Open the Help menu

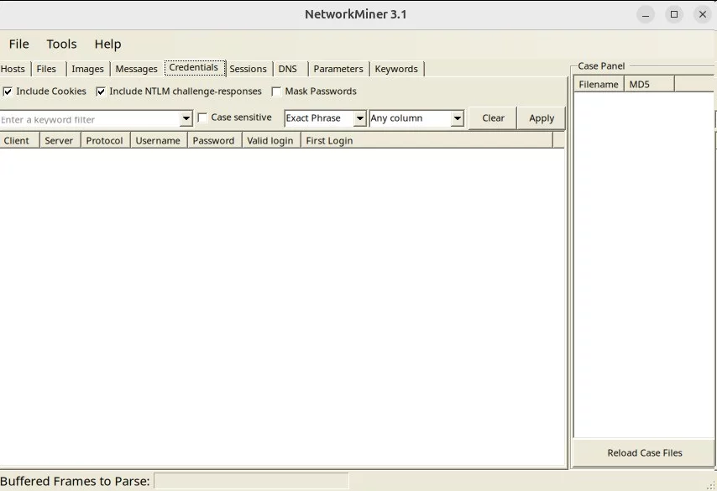pyautogui.click(x=107, y=44)
